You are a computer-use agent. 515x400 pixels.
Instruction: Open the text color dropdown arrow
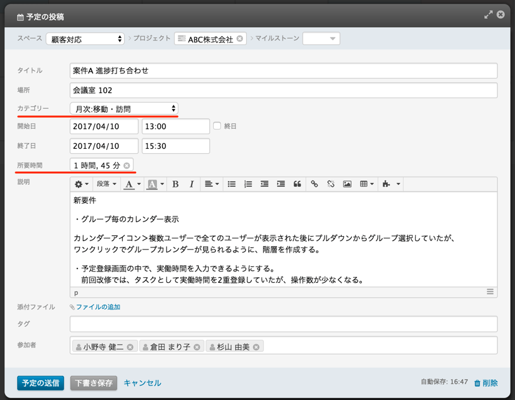(139, 184)
